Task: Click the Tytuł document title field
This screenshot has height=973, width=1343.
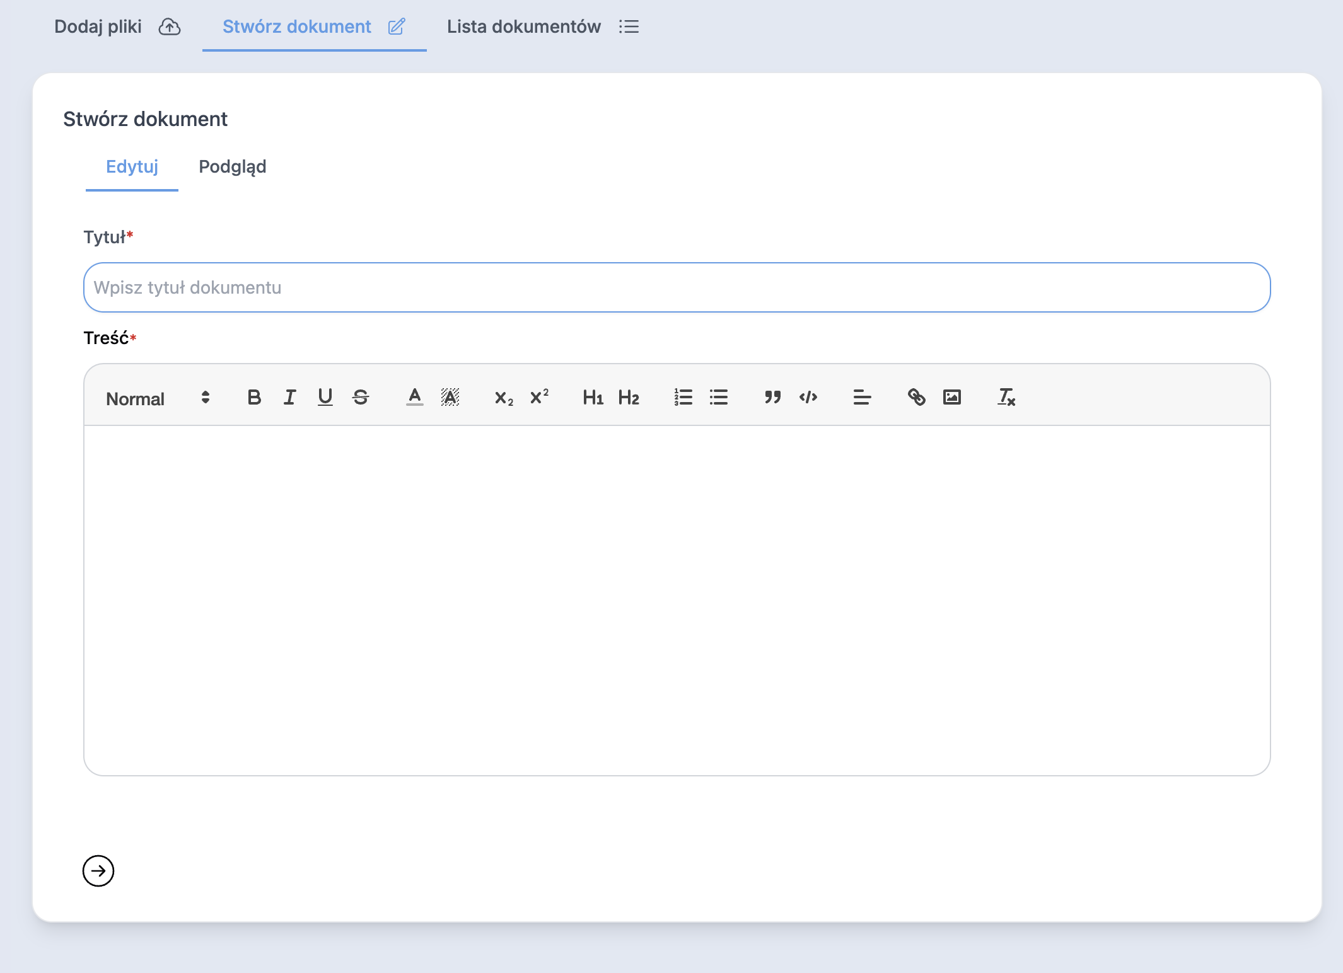Action: tap(677, 287)
